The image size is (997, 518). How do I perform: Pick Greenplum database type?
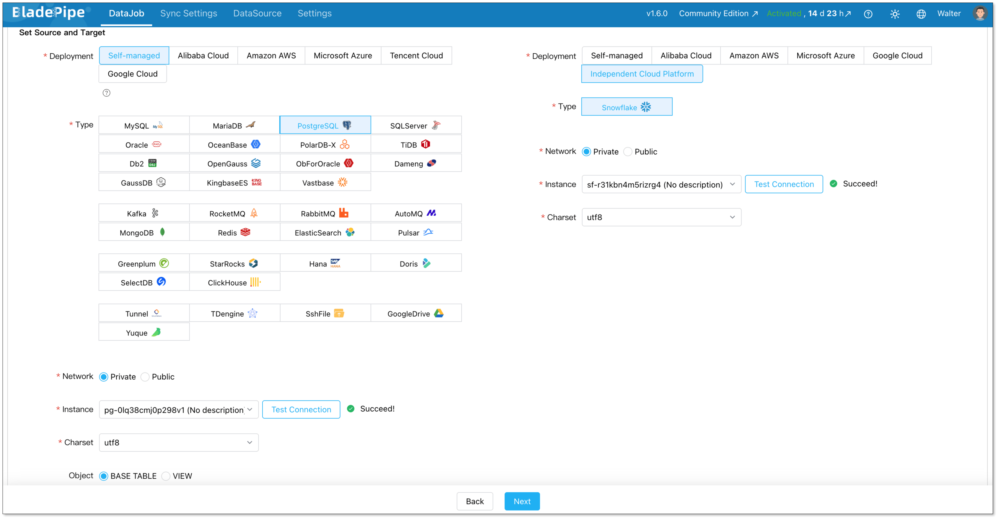(144, 263)
